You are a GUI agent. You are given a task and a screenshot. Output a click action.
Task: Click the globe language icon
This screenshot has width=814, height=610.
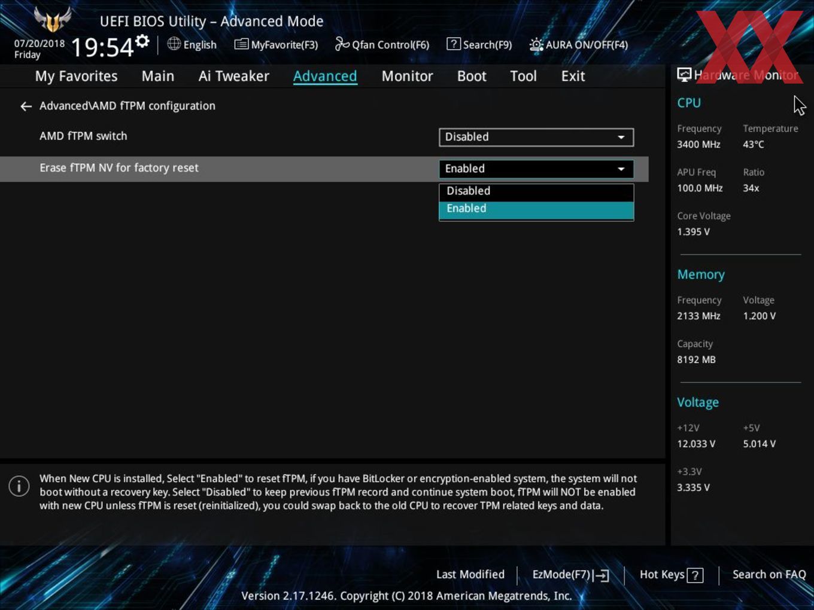(x=174, y=44)
